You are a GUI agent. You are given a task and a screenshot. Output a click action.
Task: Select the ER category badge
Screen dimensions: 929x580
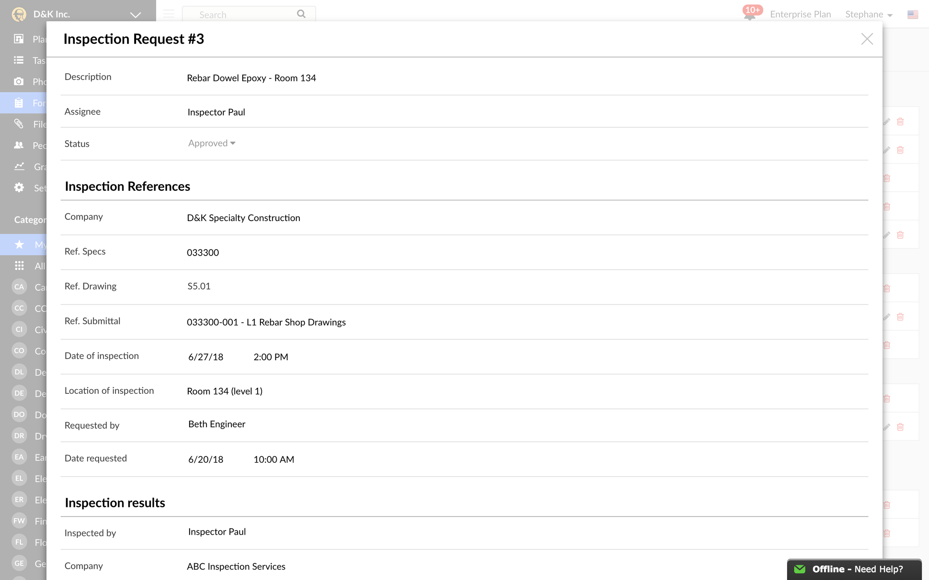19,499
